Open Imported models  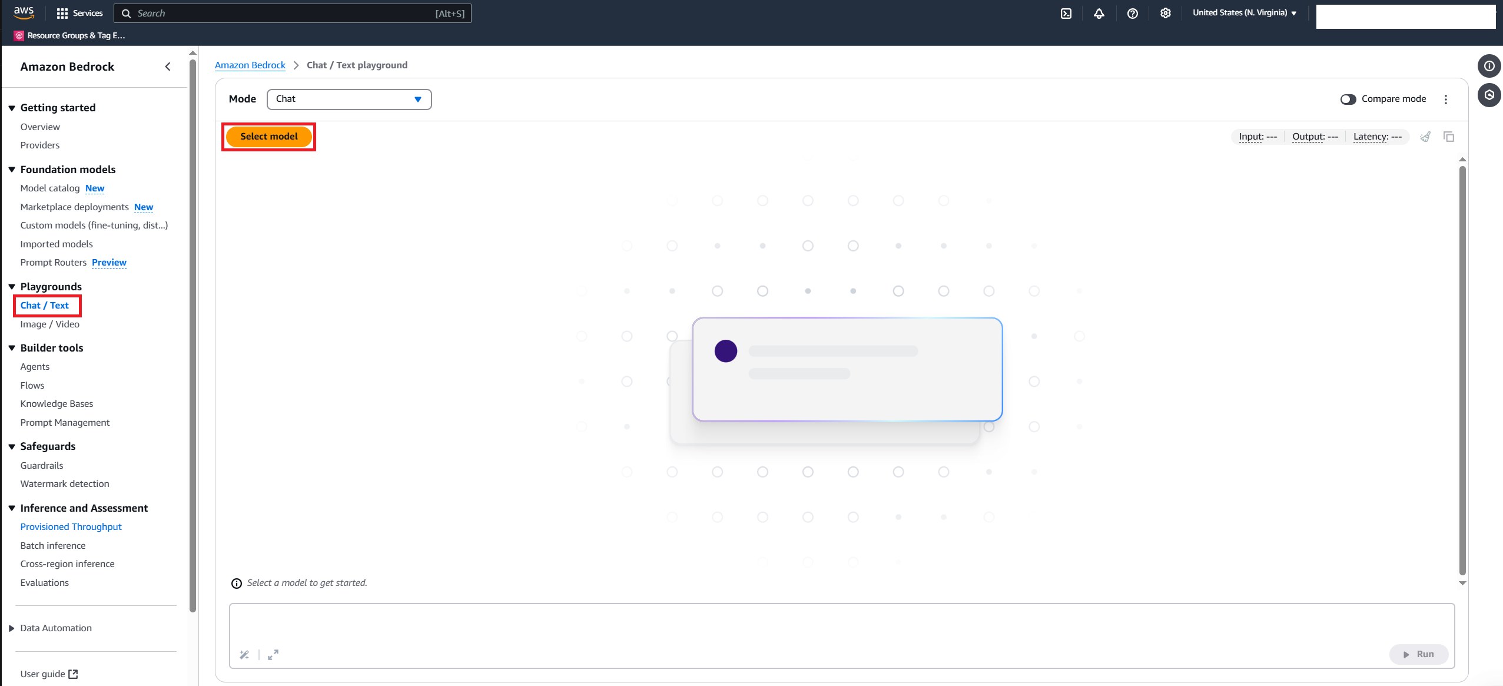coord(57,244)
